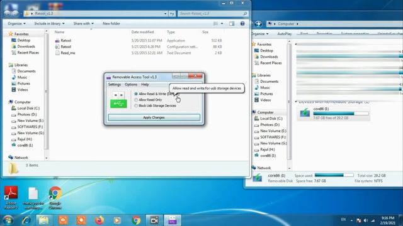Open Windows Start button
Image resolution: width=403 pixels, height=226 pixels.
[x=8, y=220]
